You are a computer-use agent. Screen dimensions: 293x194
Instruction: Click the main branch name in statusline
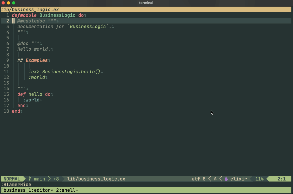[x=40, y=179]
